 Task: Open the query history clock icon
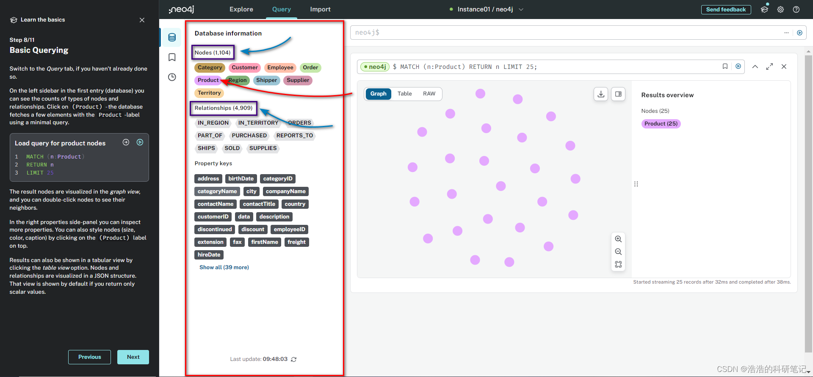point(172,77)
